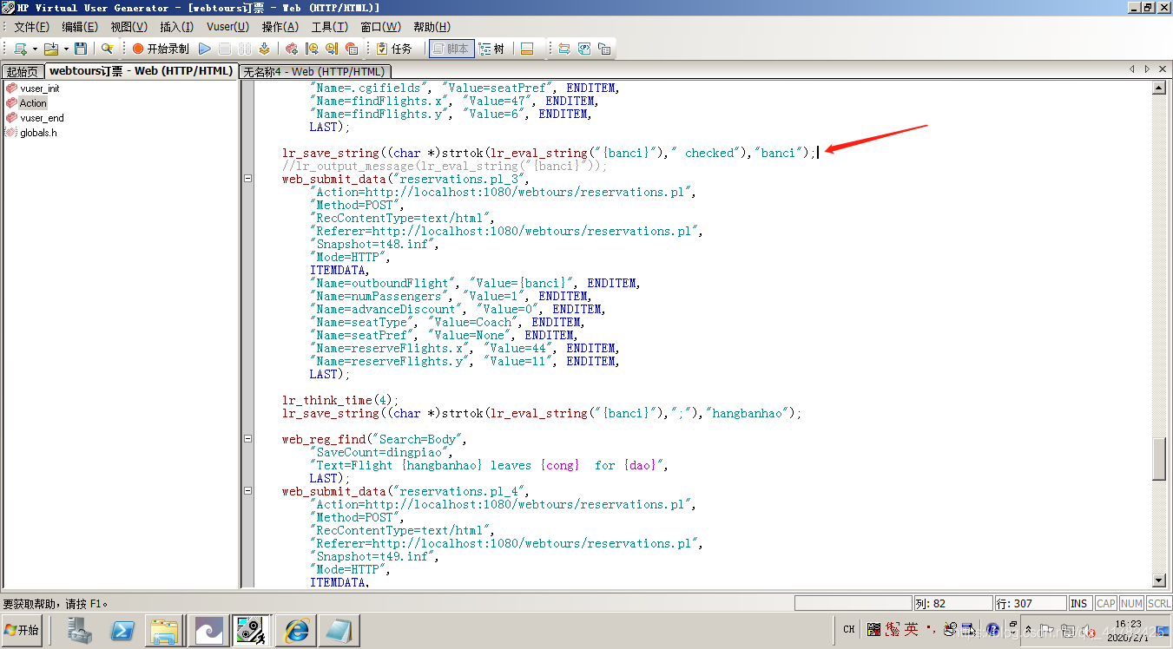Open the 工具(T) menu
Viewport: 1173px width, 649px height.
pos(329,27)
